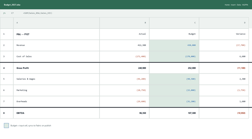Select column A header
This screenshot has width=252, height=139.
[x=56, y=23]
